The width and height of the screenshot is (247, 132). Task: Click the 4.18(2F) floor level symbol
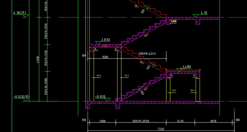click(x=26, y=16)
